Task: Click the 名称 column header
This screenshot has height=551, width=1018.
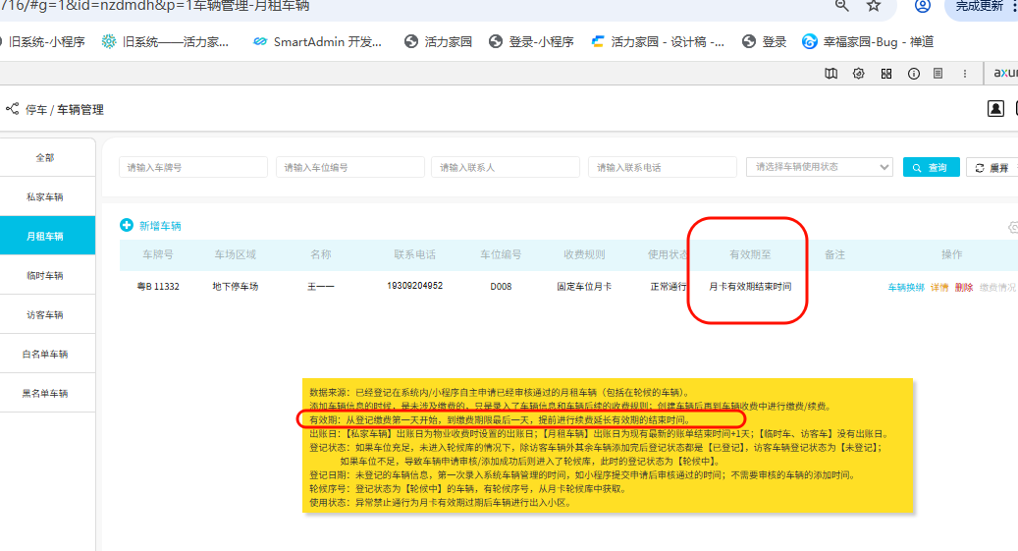Action: (x=321, y=254)
